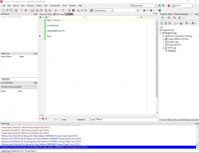Open the Component menu
199x153 pixels.
[x=55, y=6]
